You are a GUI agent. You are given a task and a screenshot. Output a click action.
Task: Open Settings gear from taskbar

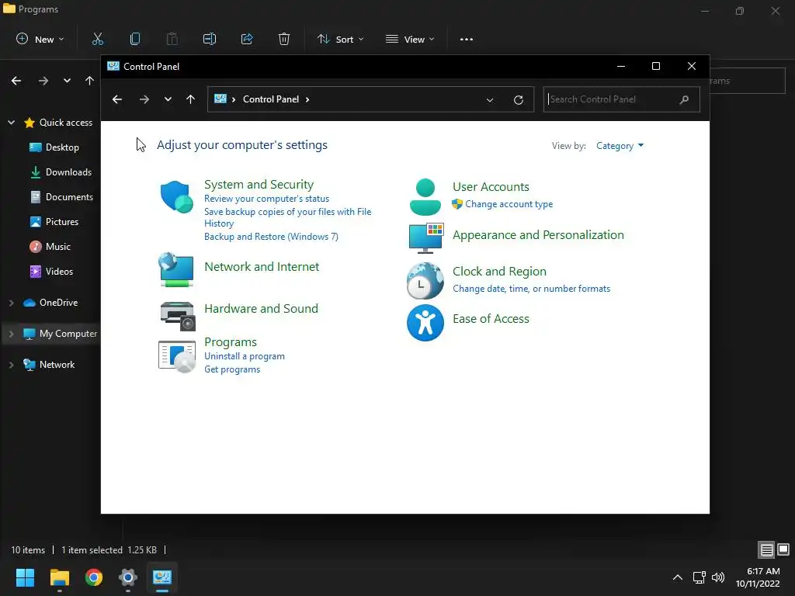tap(128, 577)
